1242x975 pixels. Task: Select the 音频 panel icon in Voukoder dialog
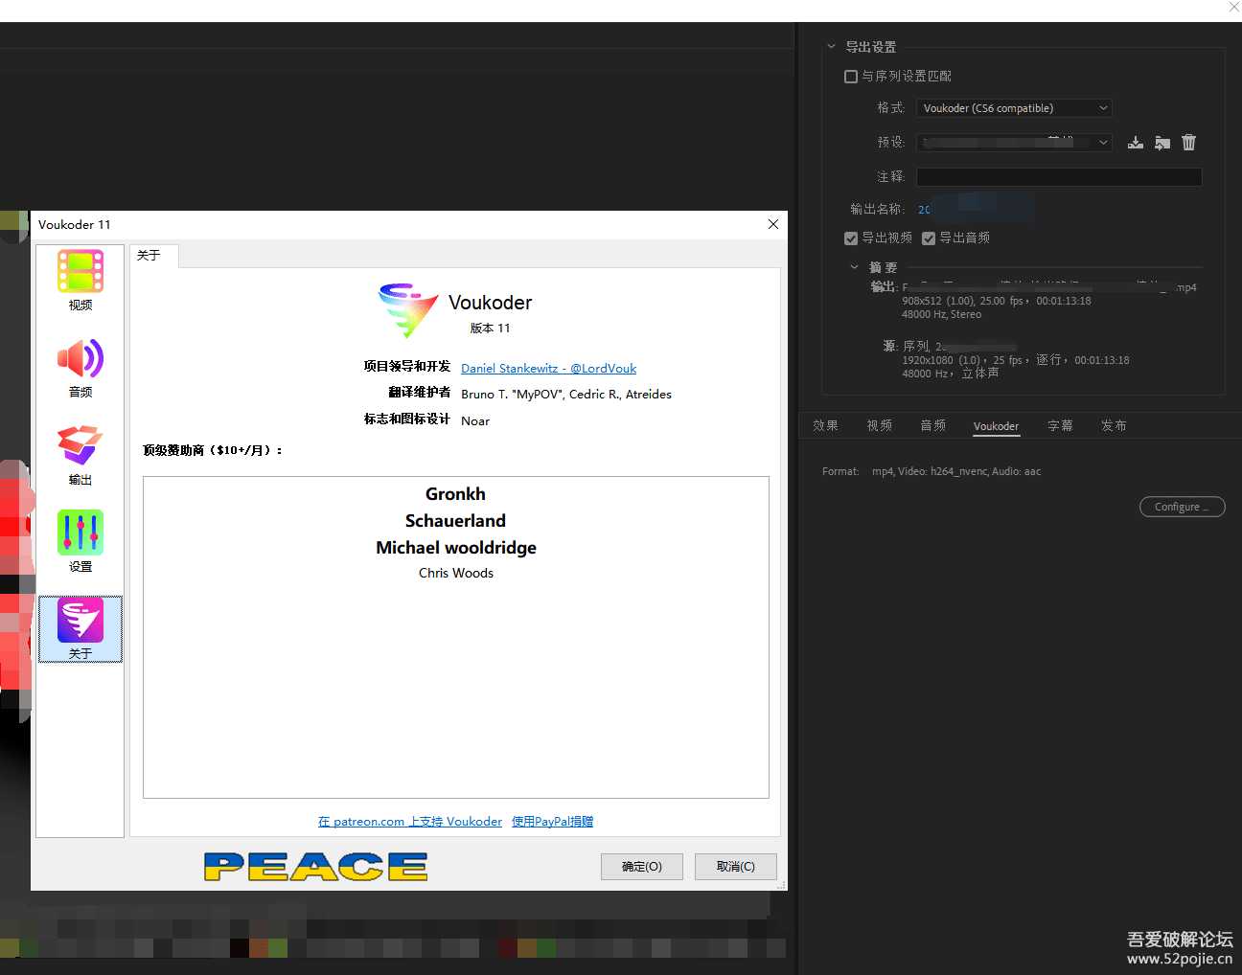click(x=80, y=359)
